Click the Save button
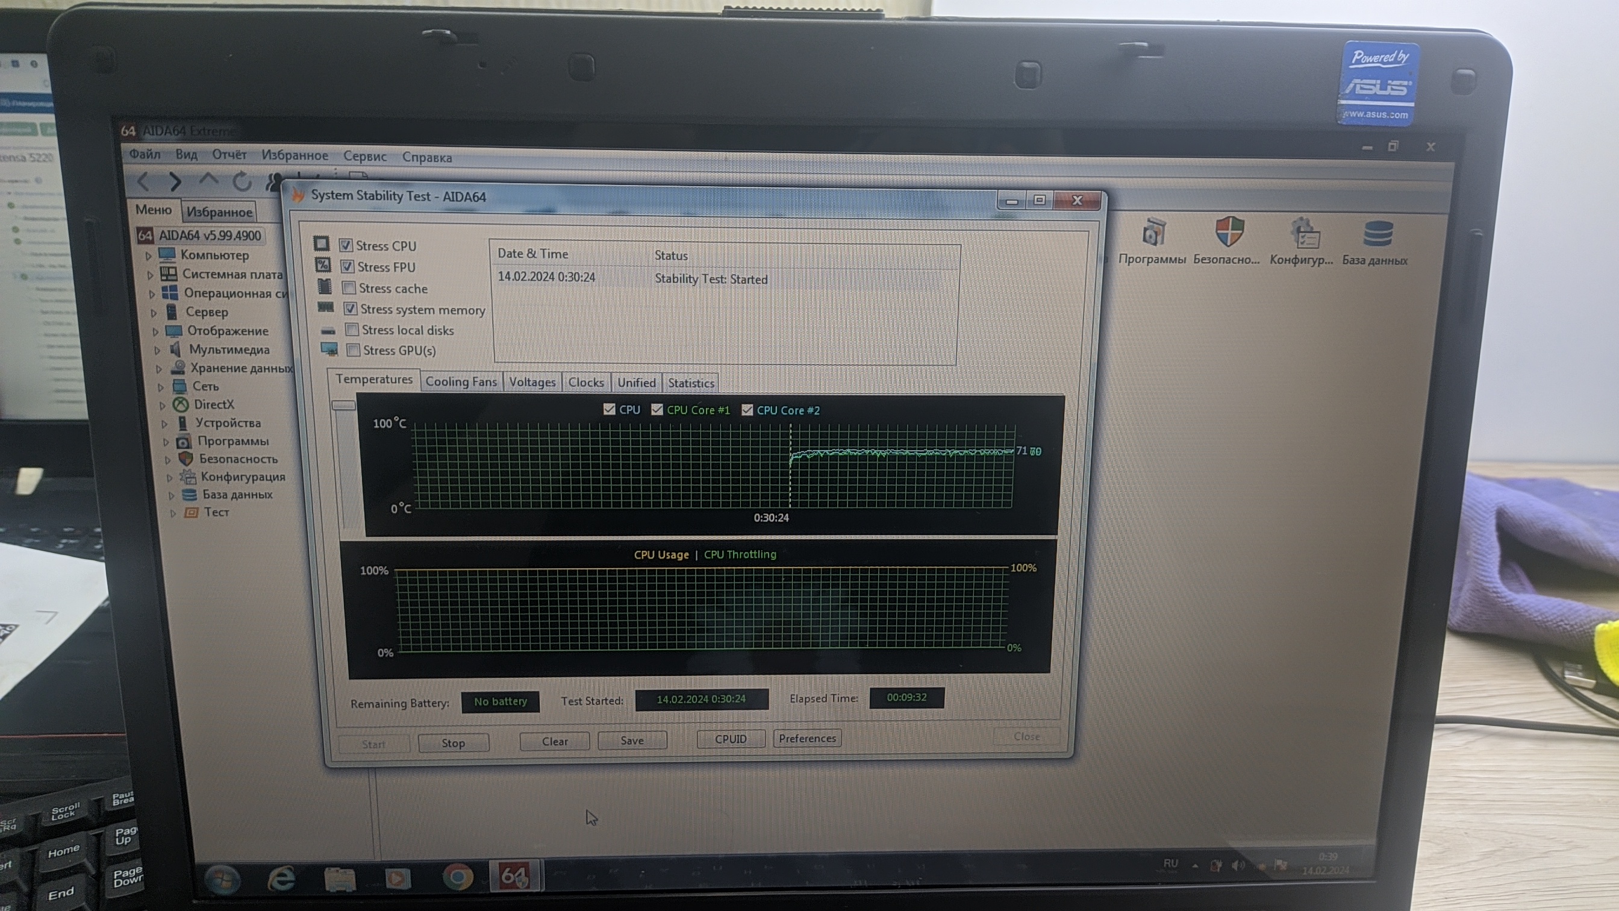 point(632,740)
